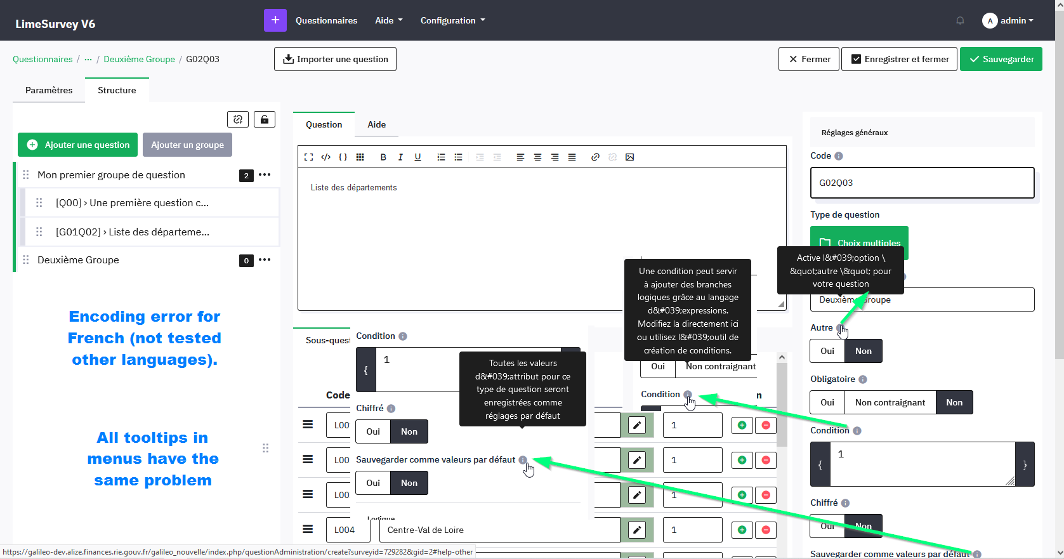Toggle bold formatting in editor toolbar
The width and height of the screenshot is (1064, 559).
[383, 157]
